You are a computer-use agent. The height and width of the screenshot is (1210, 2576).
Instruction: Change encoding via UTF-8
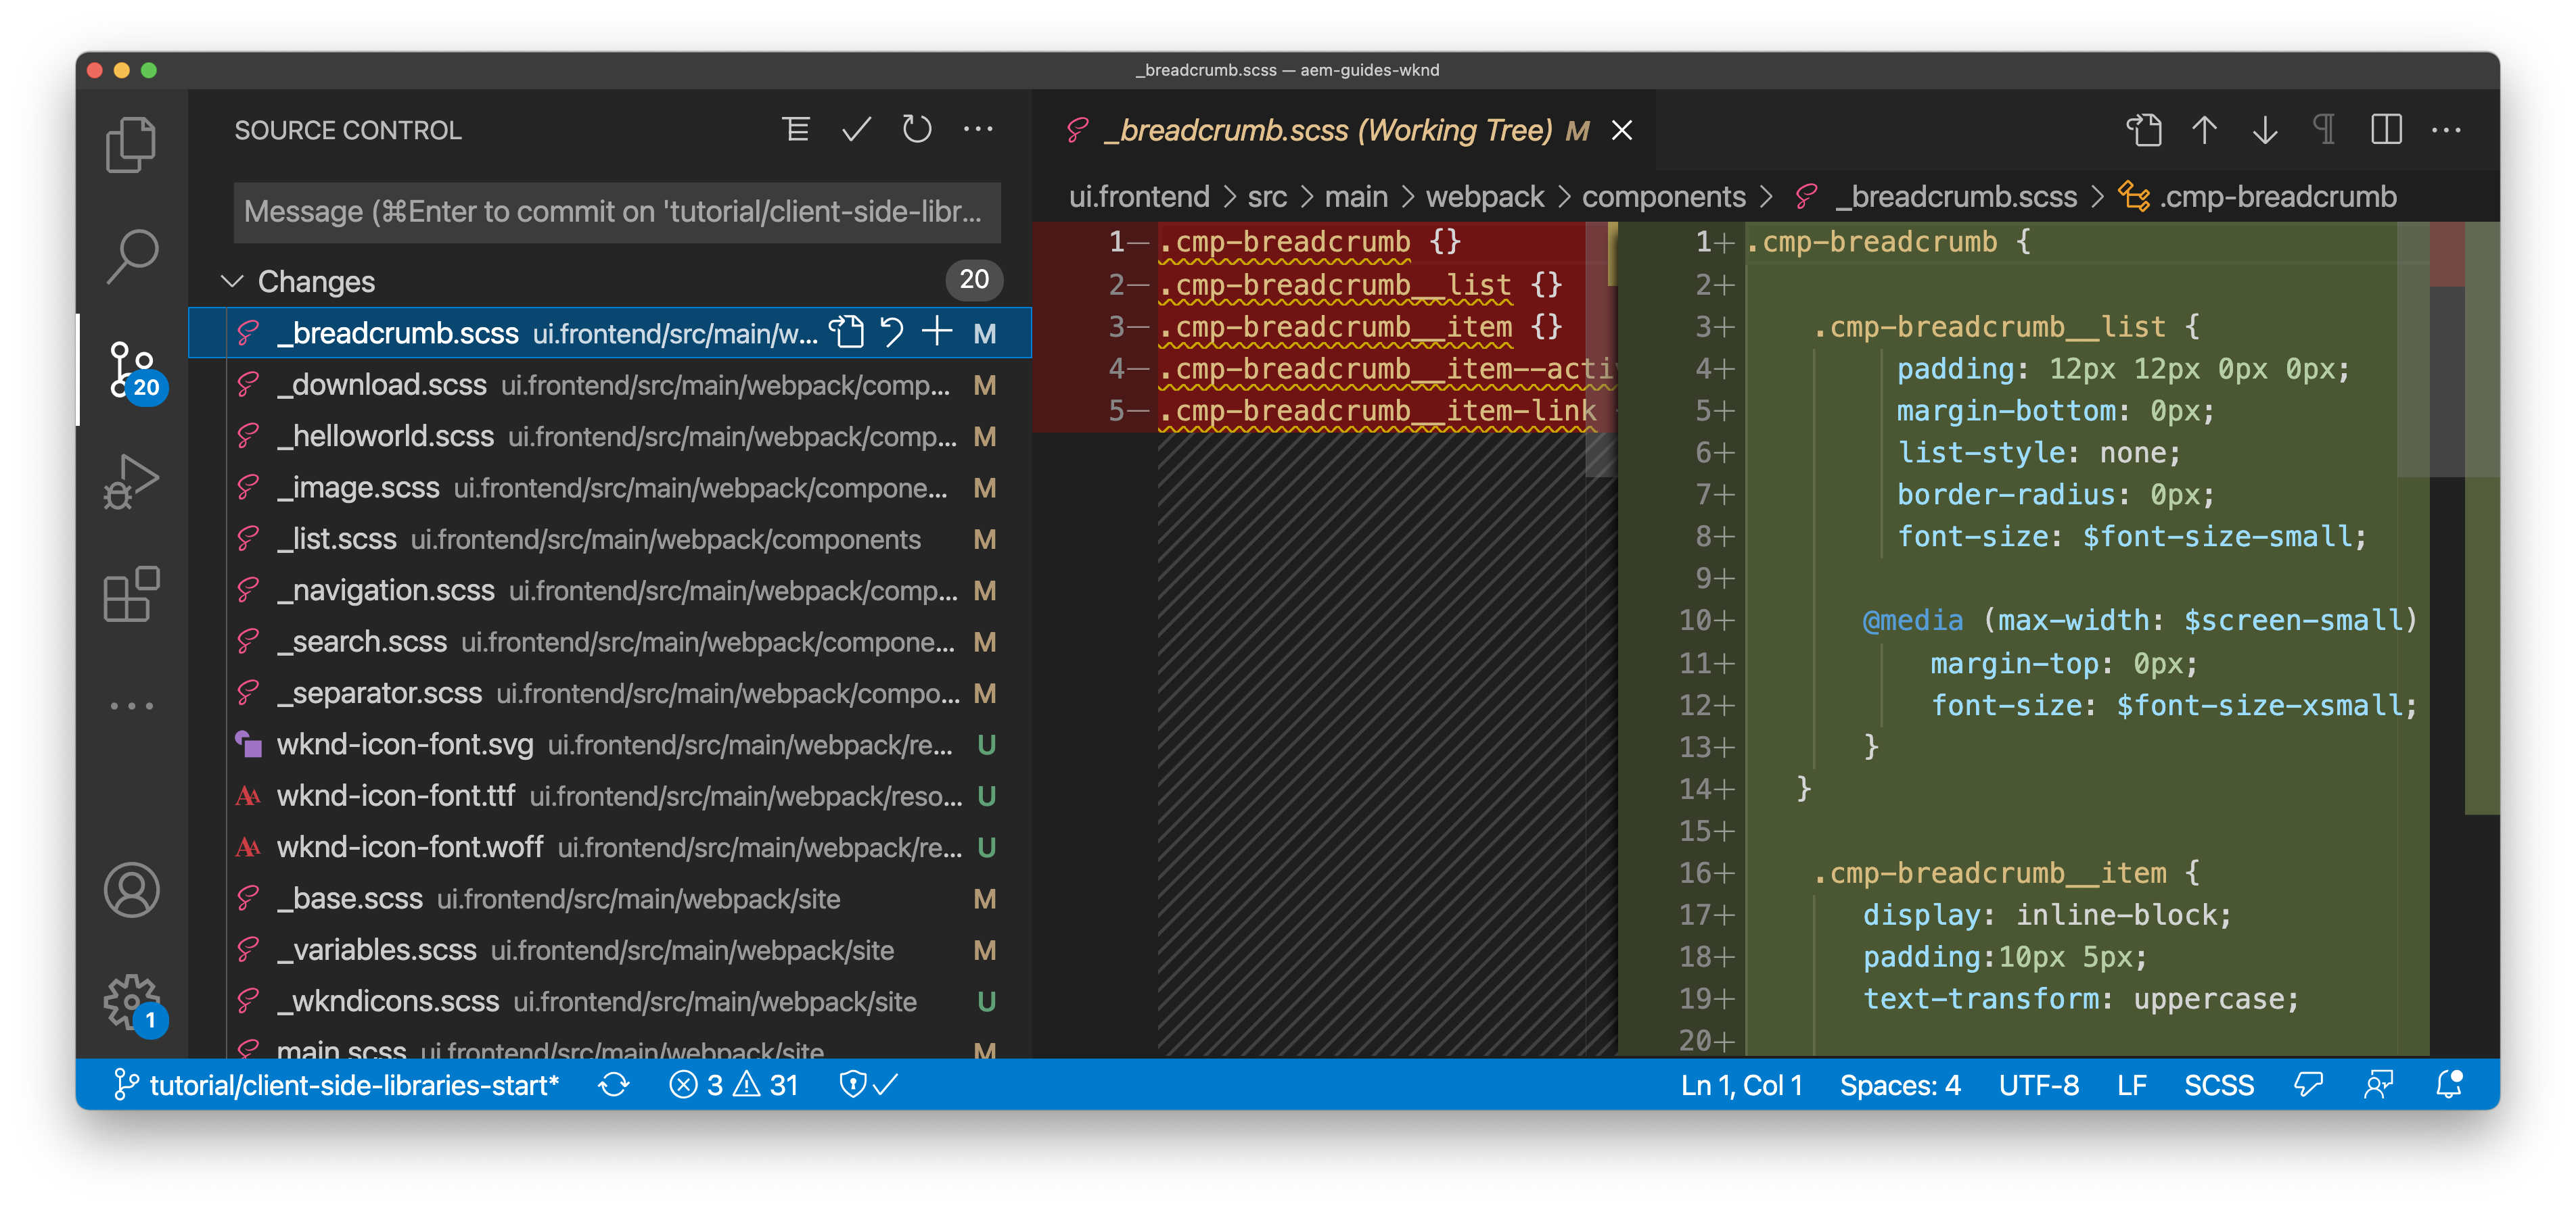point(2038,1085)
